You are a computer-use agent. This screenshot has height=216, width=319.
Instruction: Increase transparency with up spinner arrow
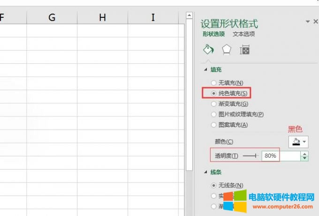point(304,154)
